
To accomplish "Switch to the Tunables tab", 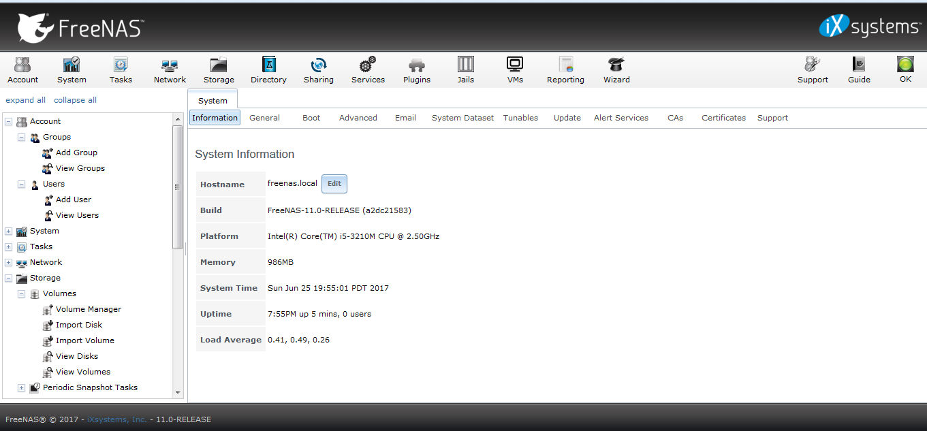I will (520, 118).
